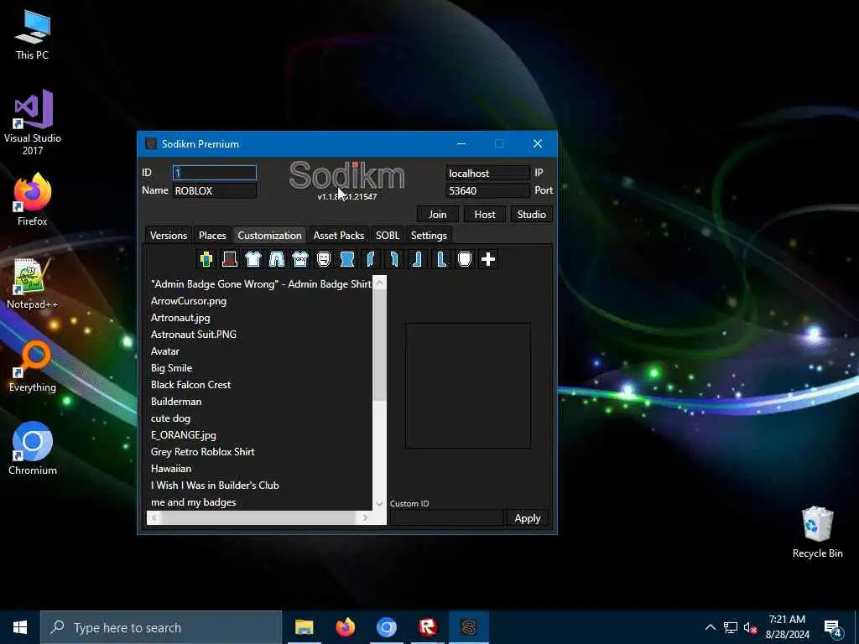The width and height of the screenshot is (859, 644).
Task: Click the Port field showing 53640
Action: click(x=487, y=190)
